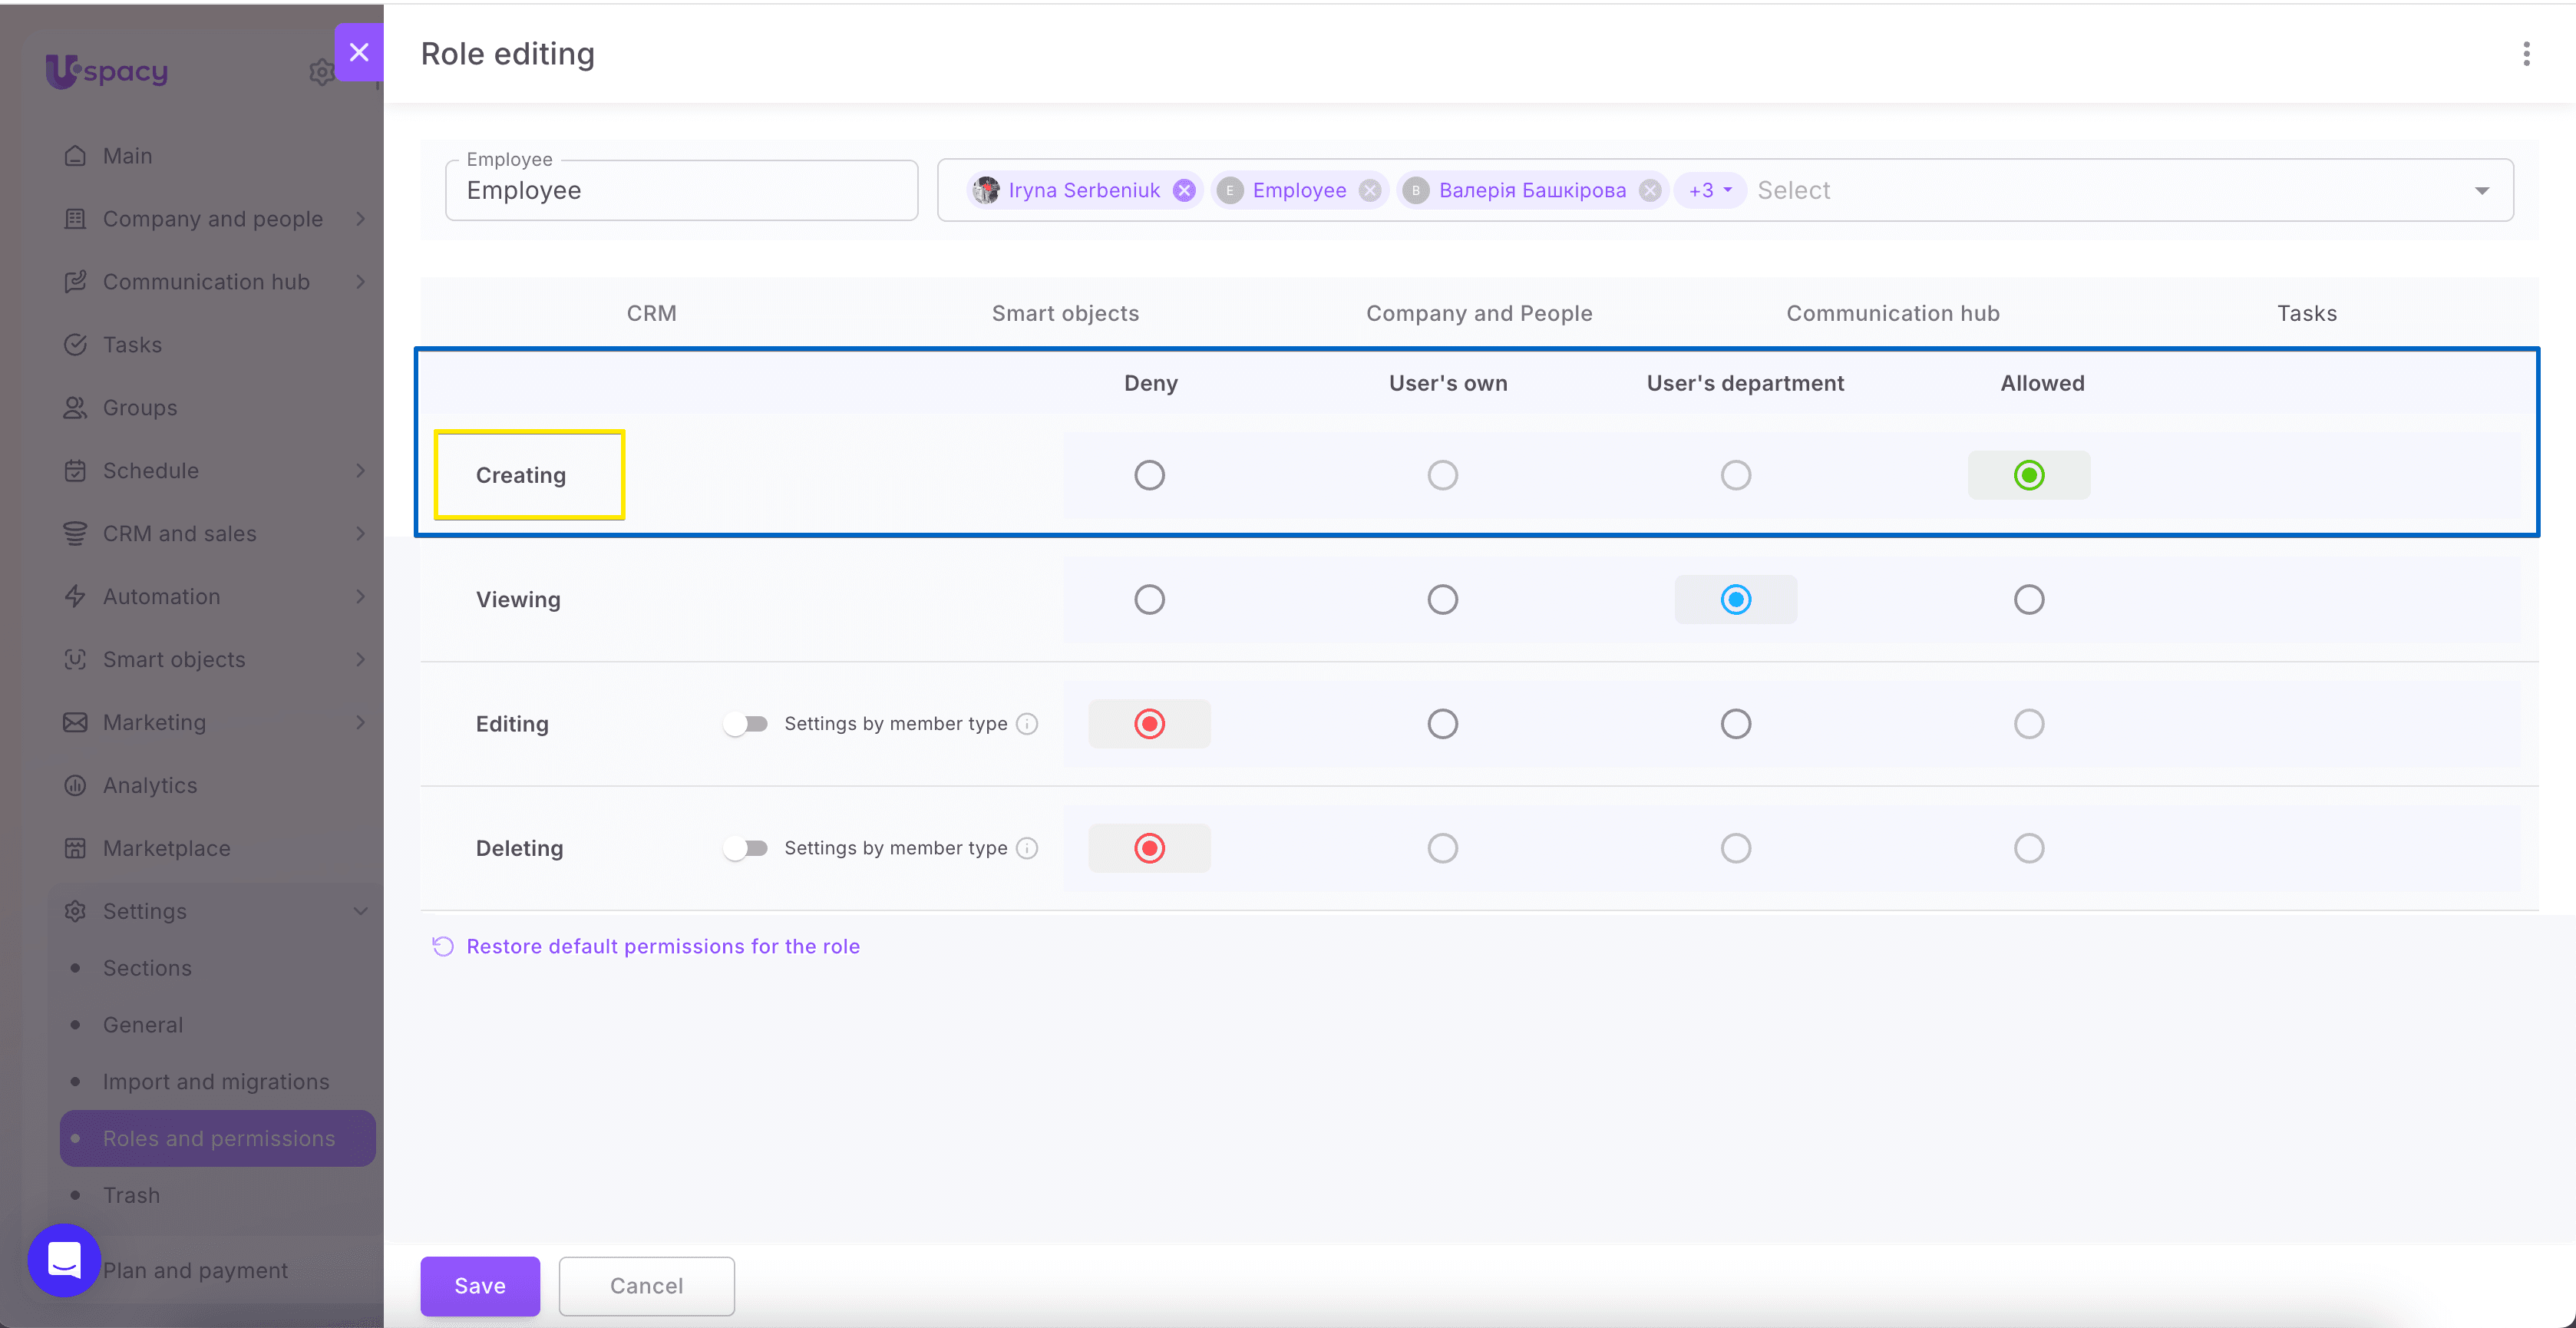This screenshot has height=1328, width=2576.
Task: Click the Main home icon in sidebar
Action: pyautogui.click(x=75, y=156)
